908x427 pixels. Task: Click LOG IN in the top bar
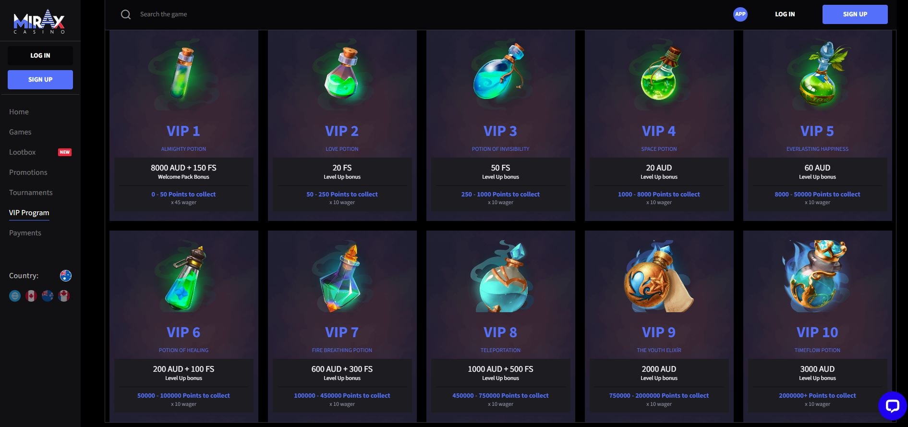point(785,14)
